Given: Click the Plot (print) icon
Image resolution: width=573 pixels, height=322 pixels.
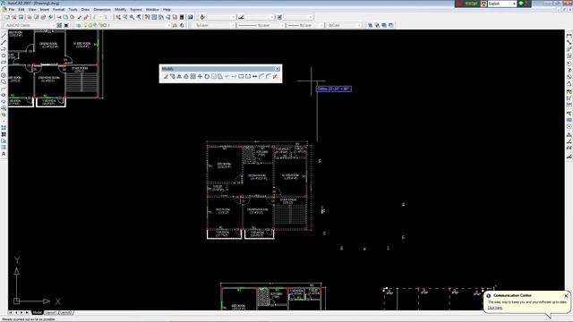Looking at the screenshot, I should pyautogui.click(x=30, y=17).
